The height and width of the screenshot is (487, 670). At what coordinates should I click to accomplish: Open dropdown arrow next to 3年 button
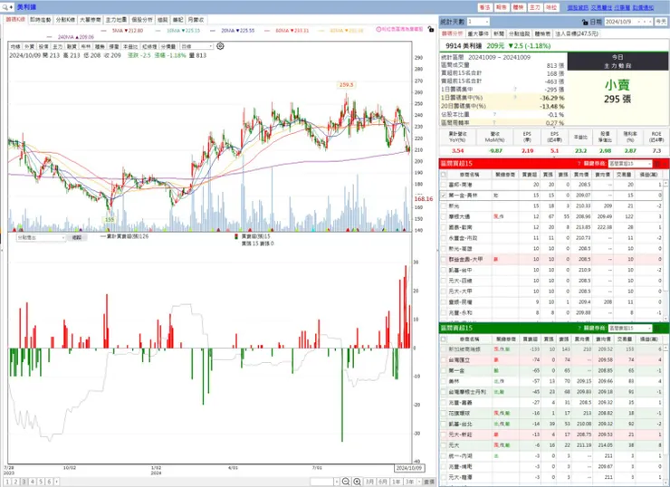pyautogui.click(x=419, y=482)
